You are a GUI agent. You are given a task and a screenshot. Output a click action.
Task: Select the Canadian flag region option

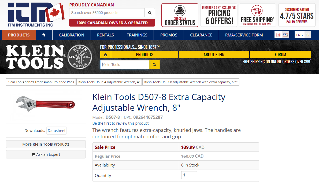tap(278, 35)
